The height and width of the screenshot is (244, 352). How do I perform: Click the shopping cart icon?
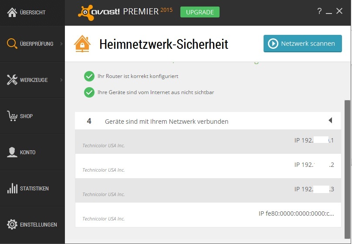[12, 116]
